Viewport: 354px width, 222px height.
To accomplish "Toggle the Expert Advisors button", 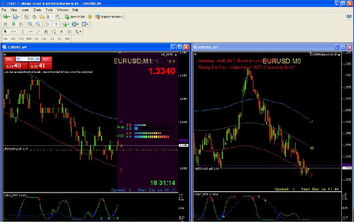I will pyautogui.click(x=109, y=17).
